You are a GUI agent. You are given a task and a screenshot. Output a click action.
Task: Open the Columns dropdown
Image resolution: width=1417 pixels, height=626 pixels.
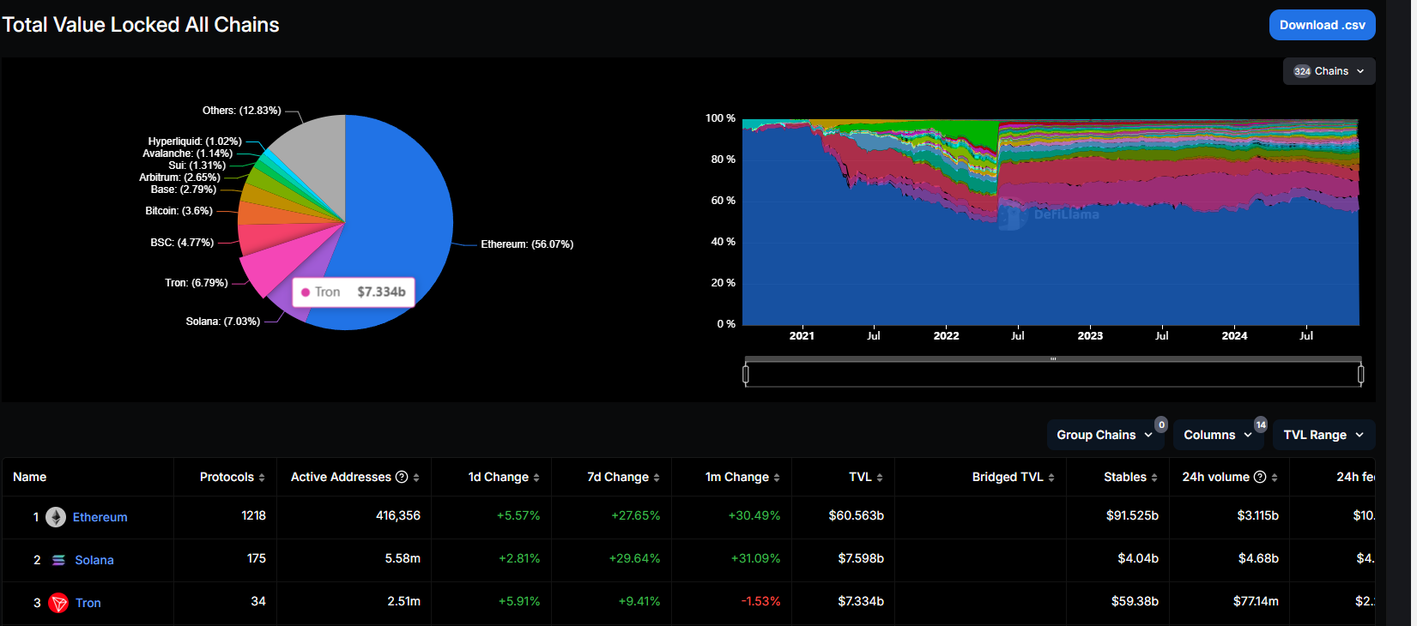click(1219, 435)
